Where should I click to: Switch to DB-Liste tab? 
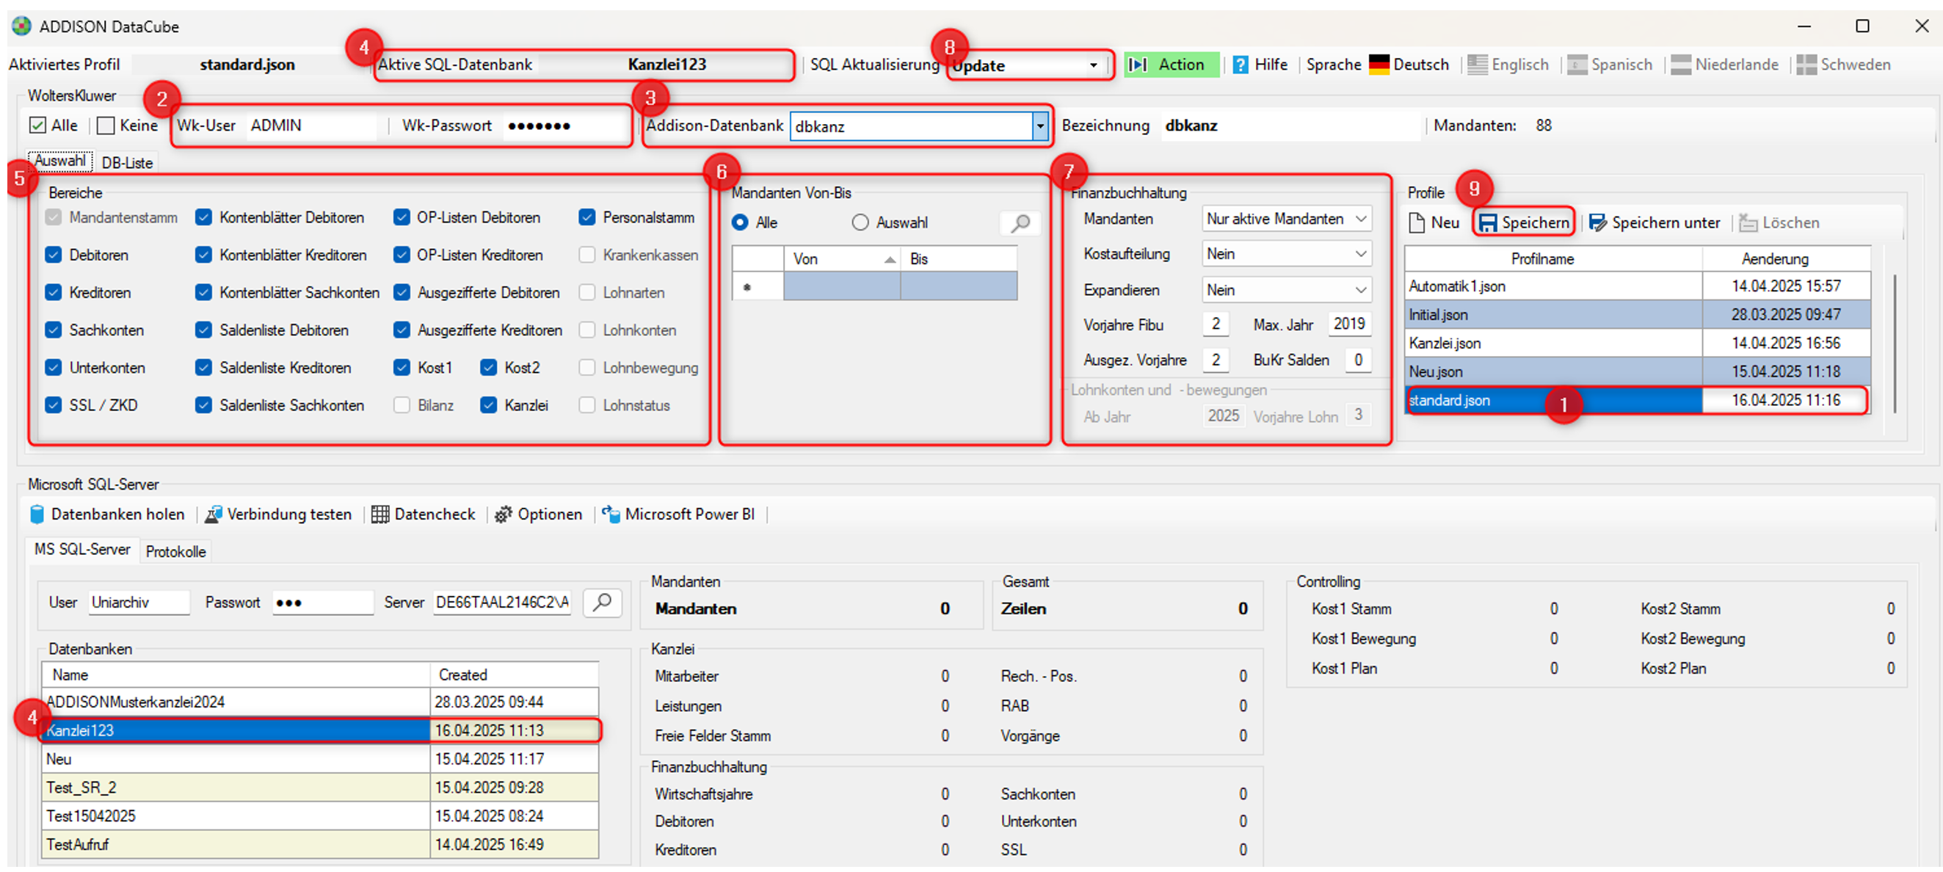pos(127,163)
